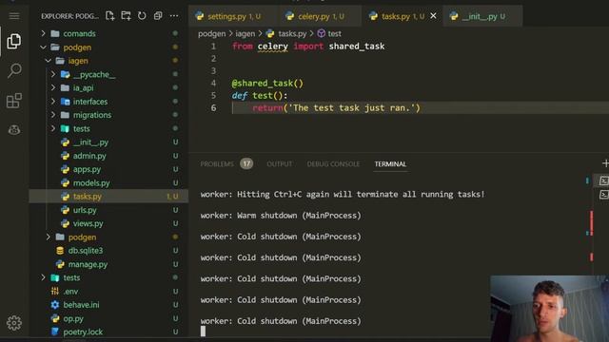Select tasks.py in the file tree
This screenshot has height=342, width=609.
click(108, 197)
